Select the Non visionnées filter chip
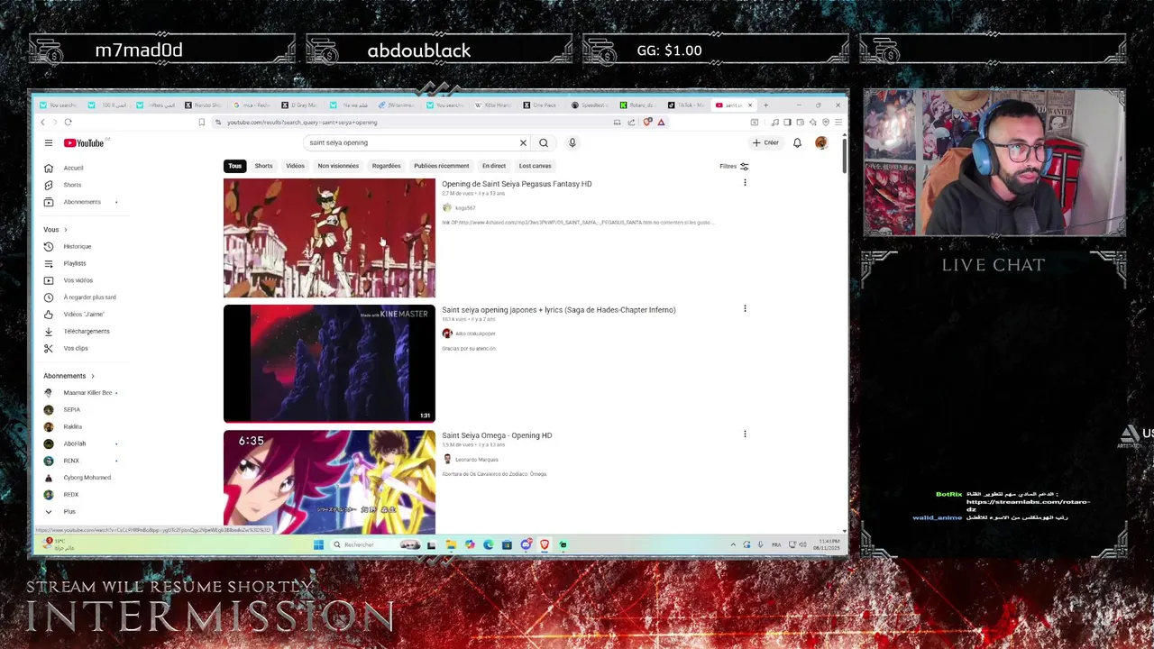Viewport: 1154px width, 649px height. pyautogui.click(x=338, y=166)
